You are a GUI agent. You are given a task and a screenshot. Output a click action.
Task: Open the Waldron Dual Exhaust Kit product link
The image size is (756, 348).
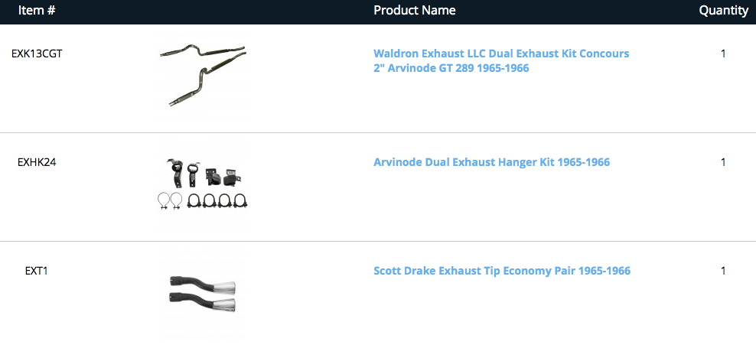[x=501, y=61]
